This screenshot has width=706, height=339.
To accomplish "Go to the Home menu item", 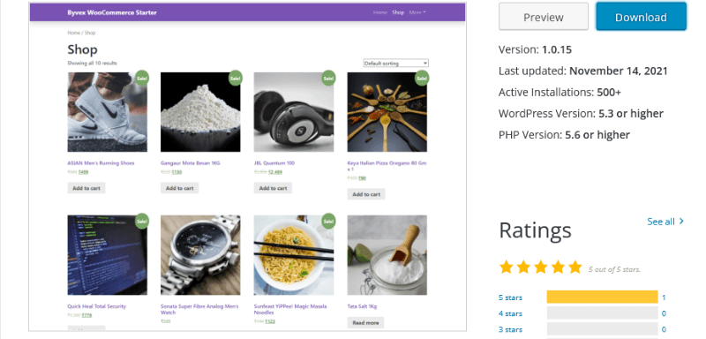I will [380, 12].
